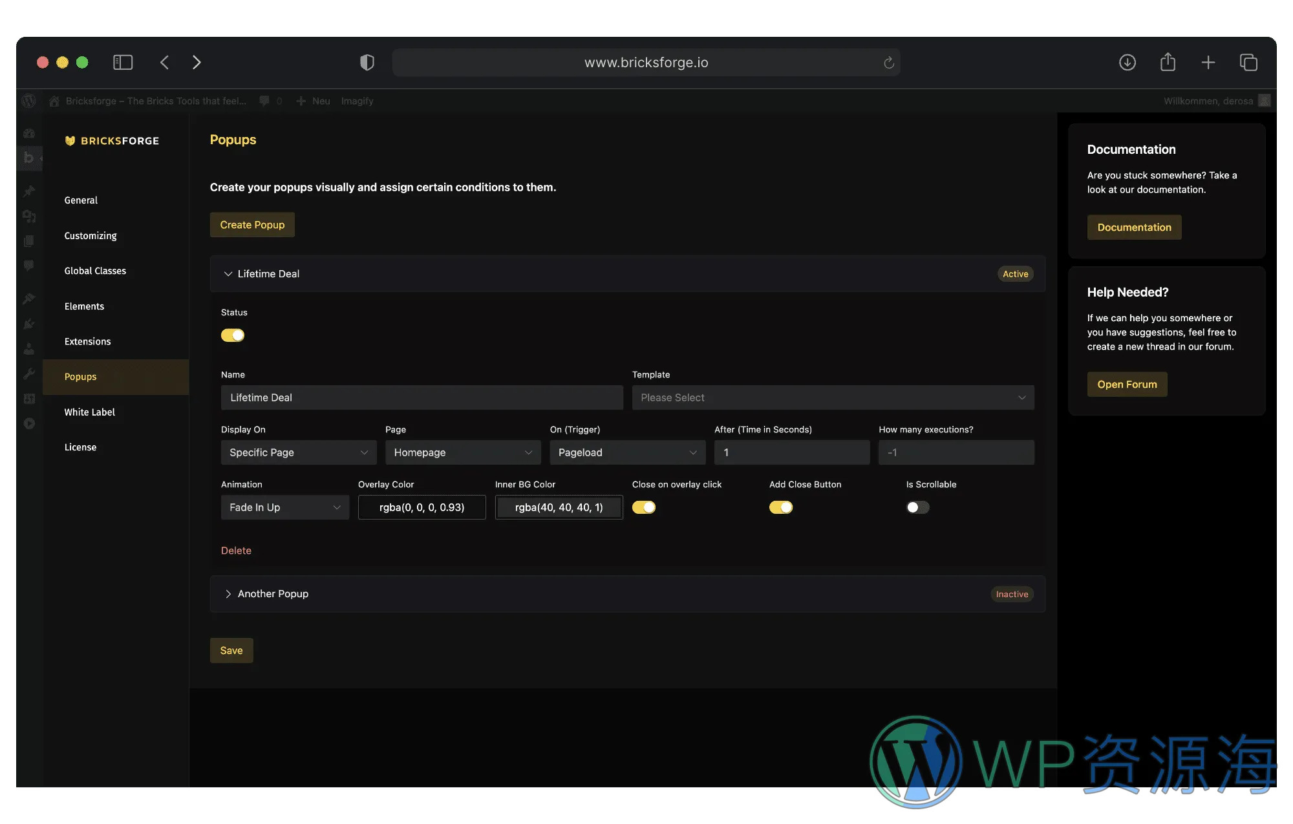Select the Popups tab
Image resolution: width=1293 pixels, height=824 pixels.
tap(116, 377)
